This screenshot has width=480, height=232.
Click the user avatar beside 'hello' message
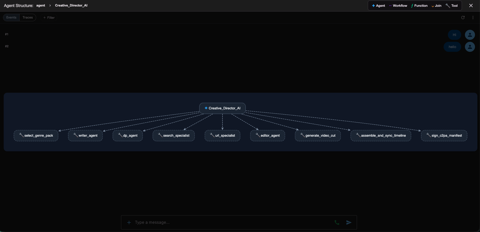point(470,47)
